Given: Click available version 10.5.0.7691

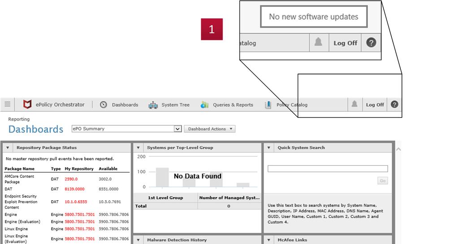Looking at the screenshot, I should click(110, 202).
